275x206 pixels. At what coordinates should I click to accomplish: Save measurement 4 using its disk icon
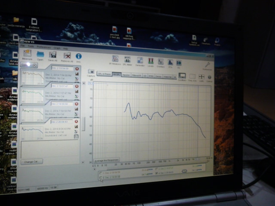[76, 127]
